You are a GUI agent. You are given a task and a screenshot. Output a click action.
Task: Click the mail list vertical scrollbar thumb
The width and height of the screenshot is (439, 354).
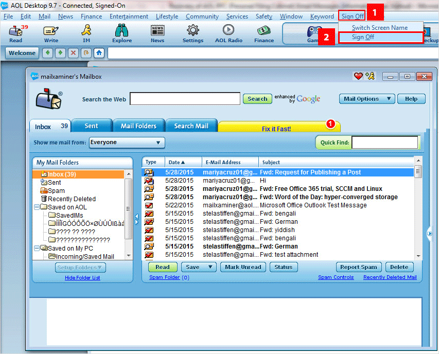(x=418, y=171)
